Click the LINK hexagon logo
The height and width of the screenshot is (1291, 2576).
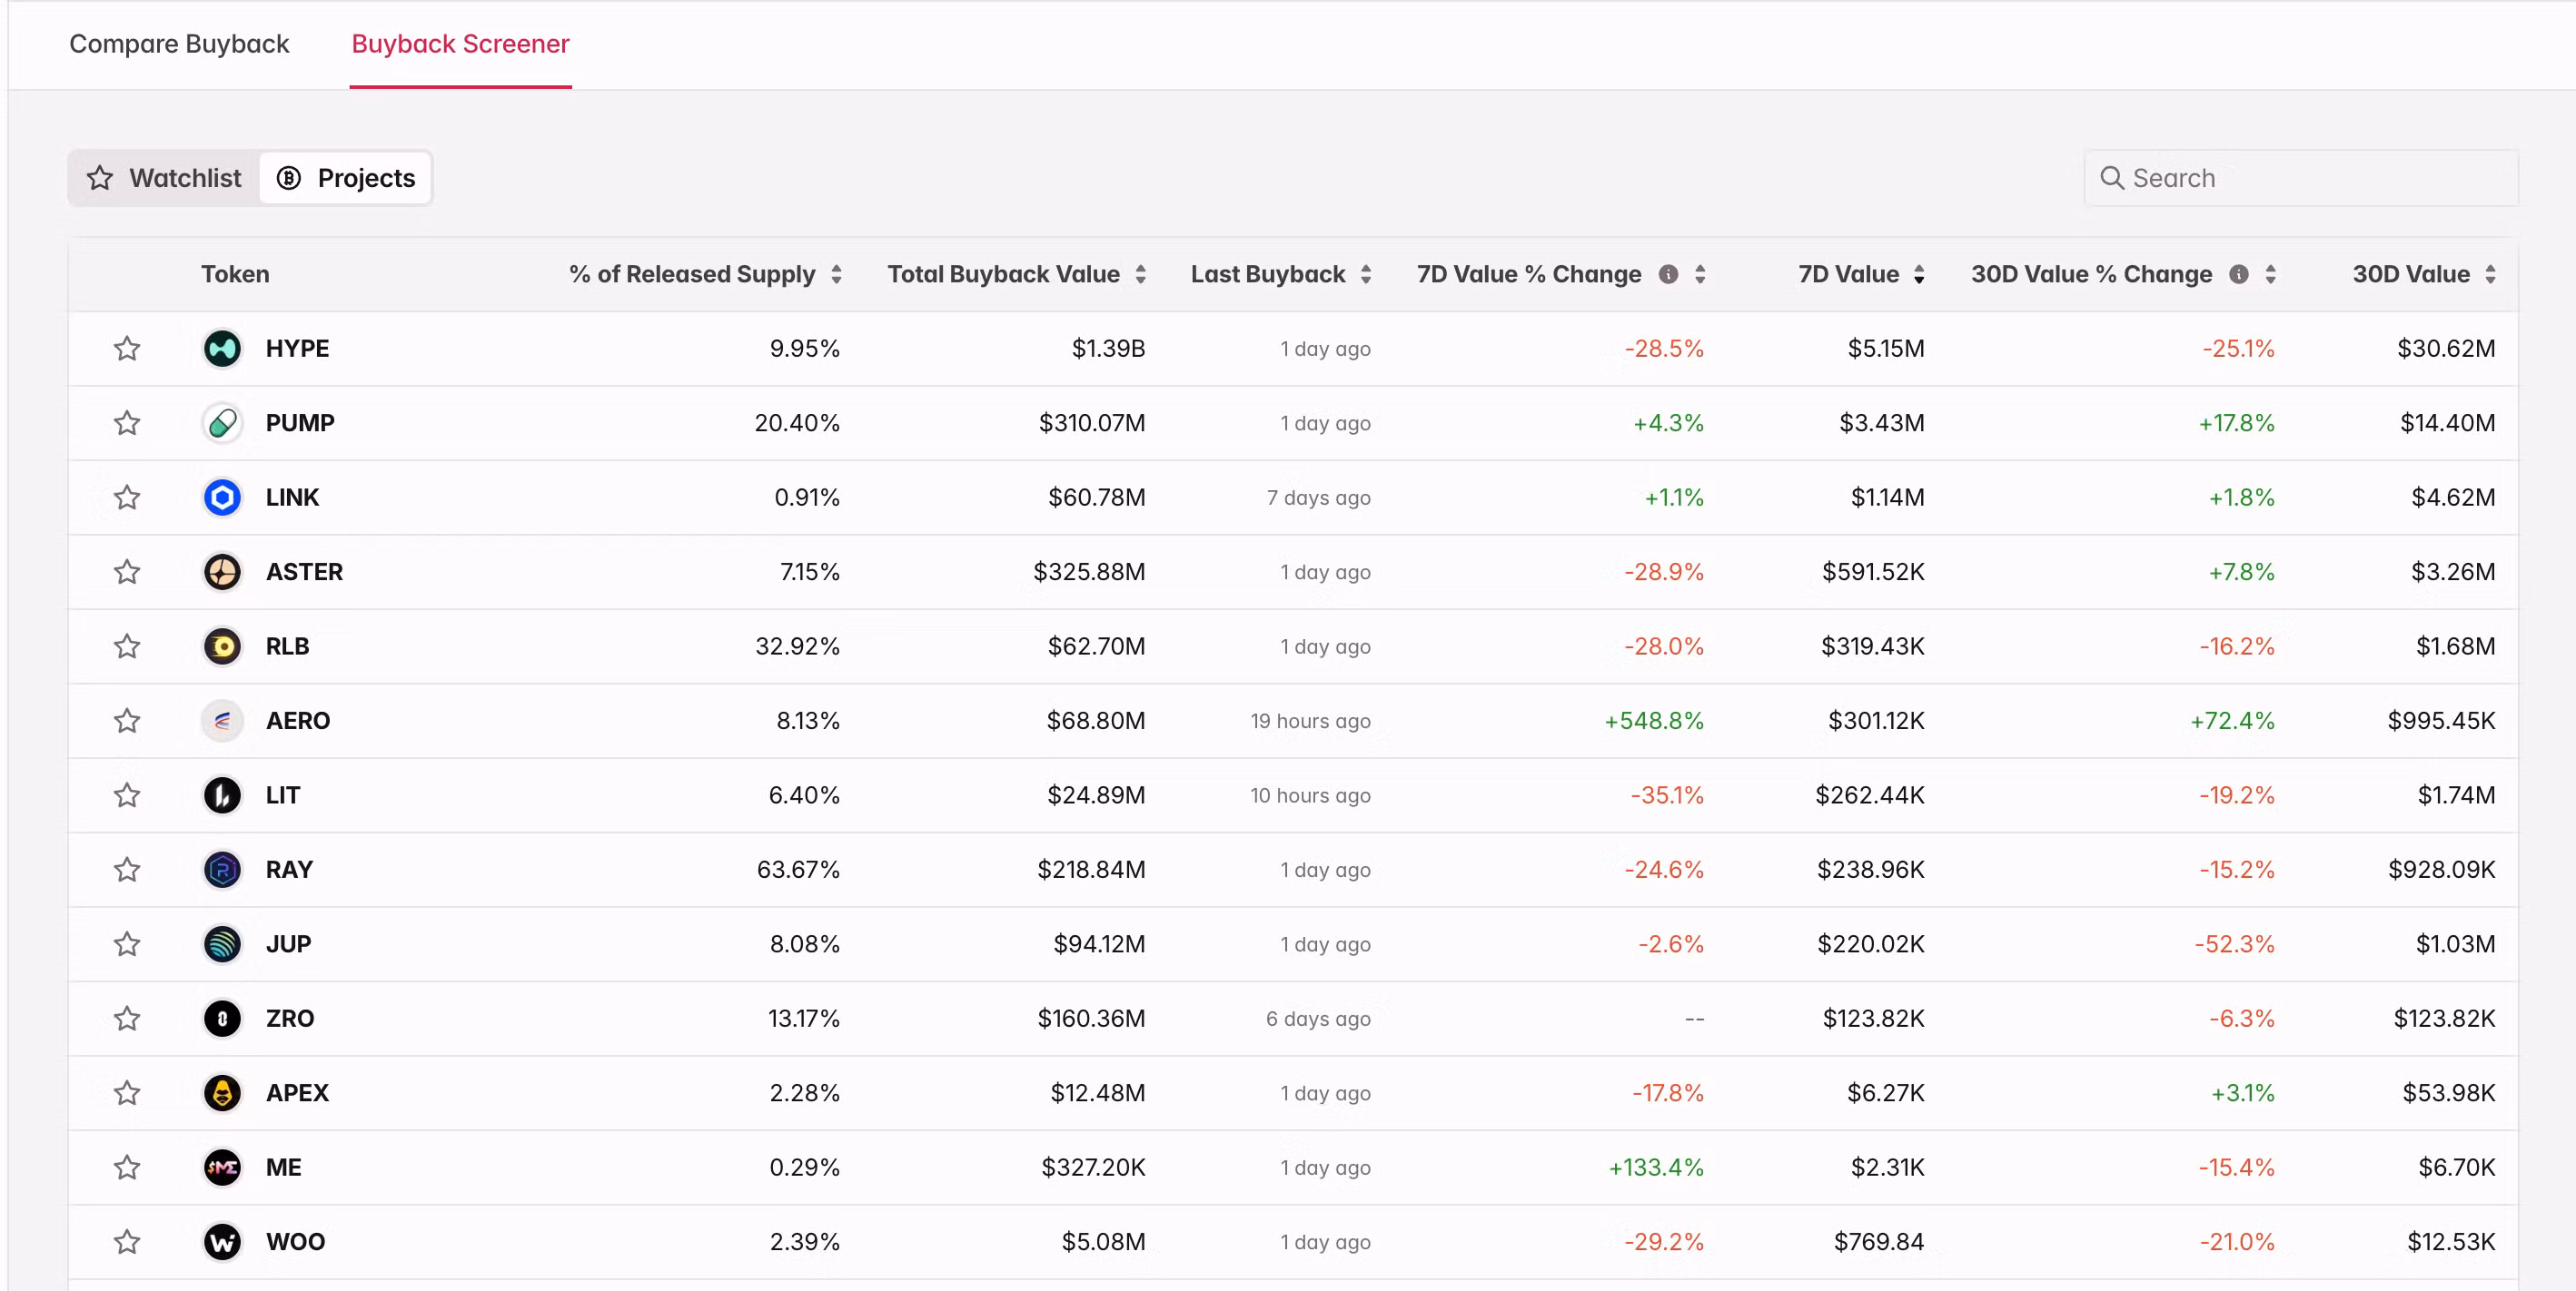coord(222,498)
